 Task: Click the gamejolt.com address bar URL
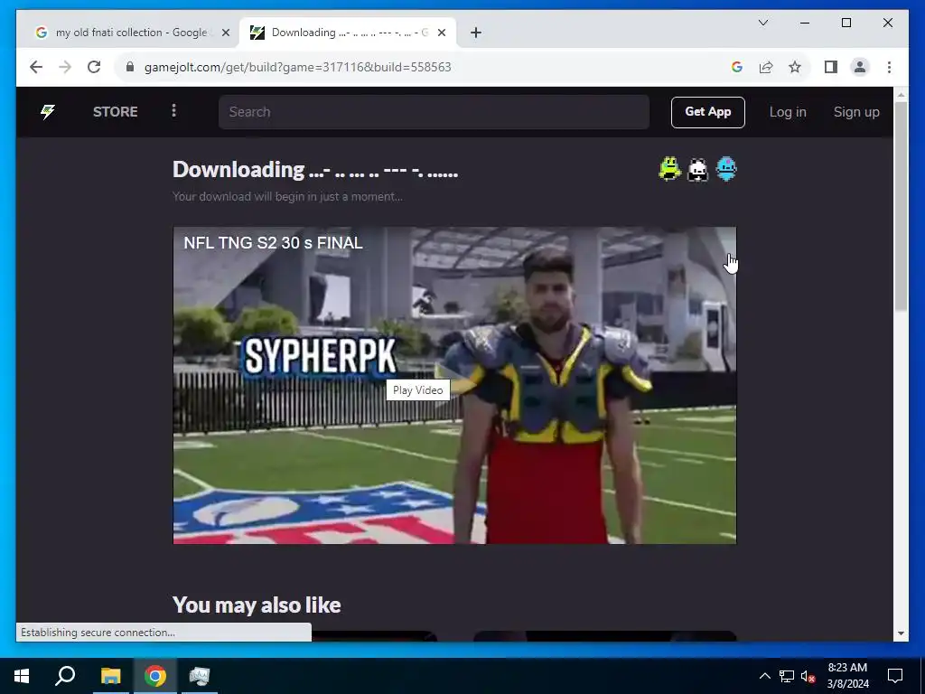tap(297, 67)
